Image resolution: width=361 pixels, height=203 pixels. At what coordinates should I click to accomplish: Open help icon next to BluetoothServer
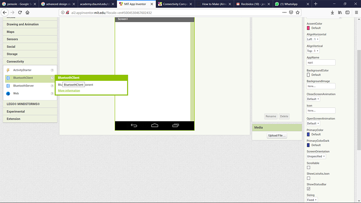(x=52, y=86)
